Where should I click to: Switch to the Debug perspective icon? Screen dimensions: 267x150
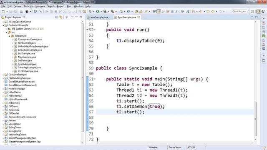[x=263, y=11]
